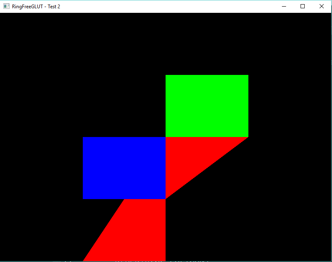
Task: Maximize the RingFreeGLUT window
Action: point(303,6)
